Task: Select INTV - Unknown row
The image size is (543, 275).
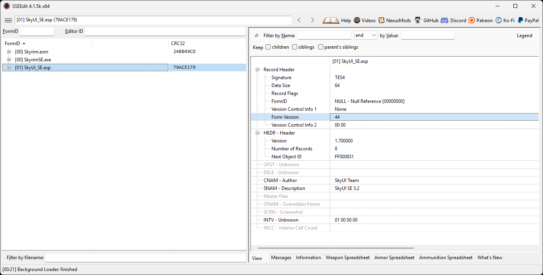Action: pyautogui.click(x=395, y=220)
